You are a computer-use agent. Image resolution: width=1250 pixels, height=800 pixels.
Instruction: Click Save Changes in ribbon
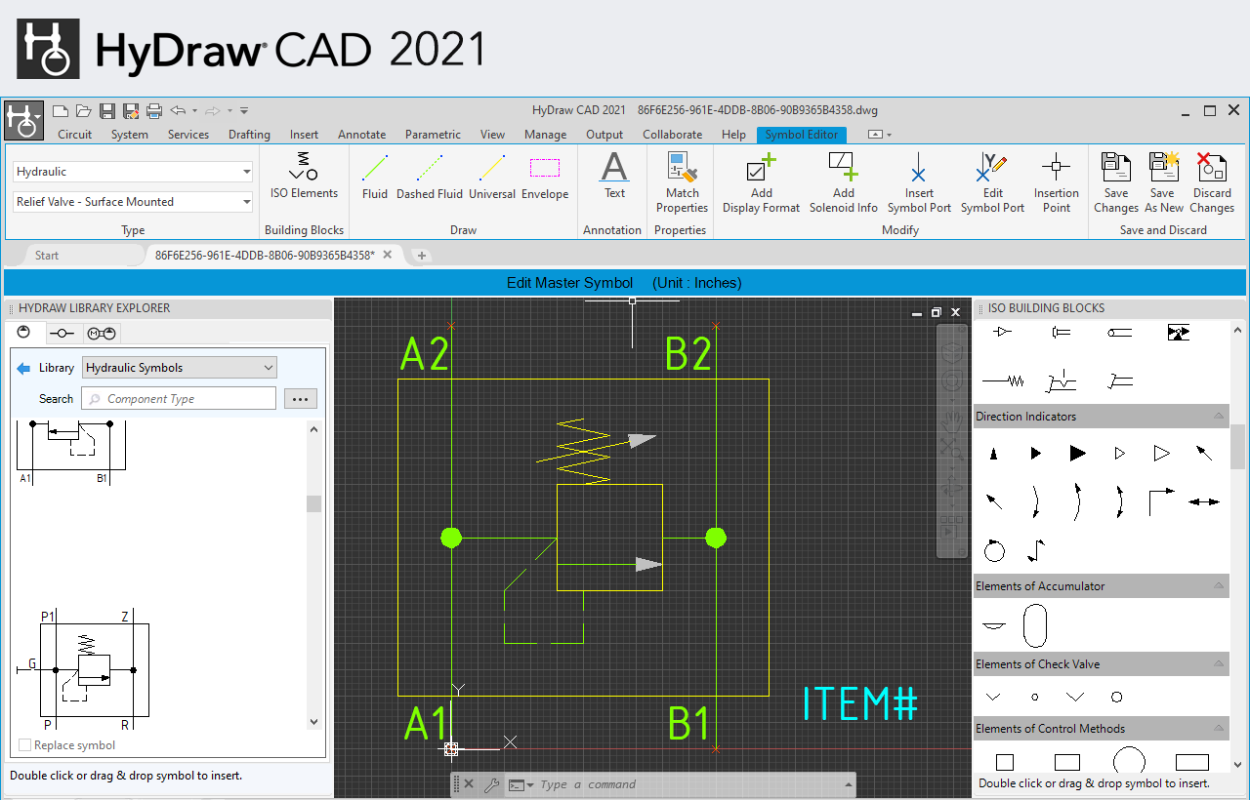point(1116,182)
